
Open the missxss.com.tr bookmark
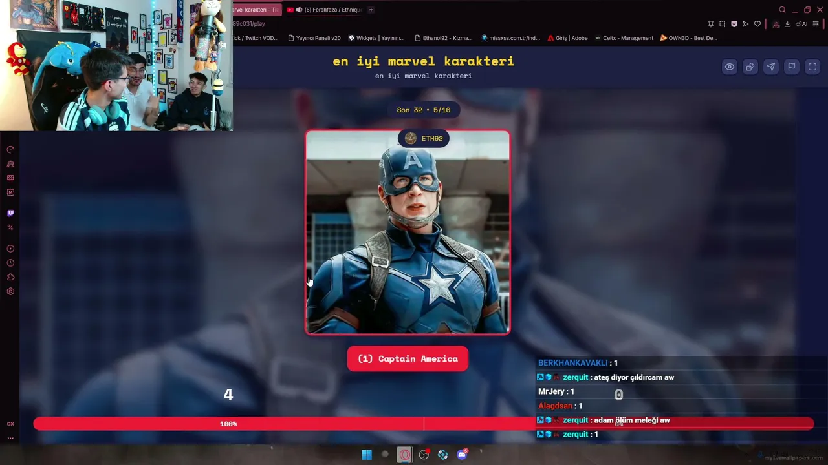pos(511,38)
